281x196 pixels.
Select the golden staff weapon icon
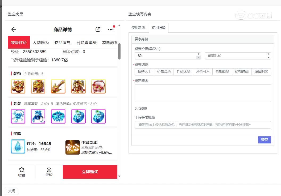click(58, 86)
